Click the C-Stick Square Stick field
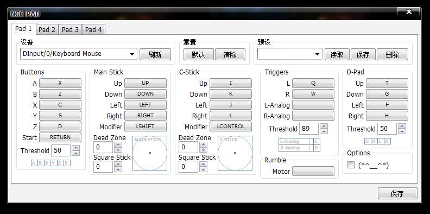430x214 pixels. [188, 167]
